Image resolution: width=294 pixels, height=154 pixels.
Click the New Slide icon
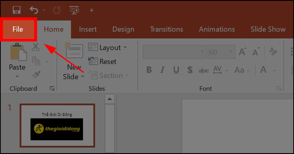[74, 50]
